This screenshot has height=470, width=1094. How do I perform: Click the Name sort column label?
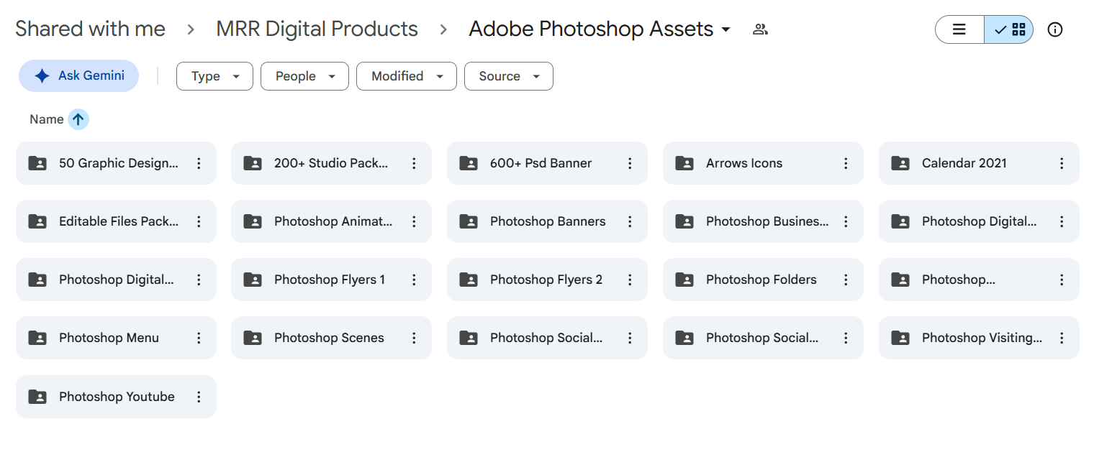tap(47, 119)
